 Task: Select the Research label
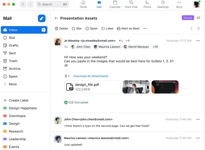click(13, 131)
